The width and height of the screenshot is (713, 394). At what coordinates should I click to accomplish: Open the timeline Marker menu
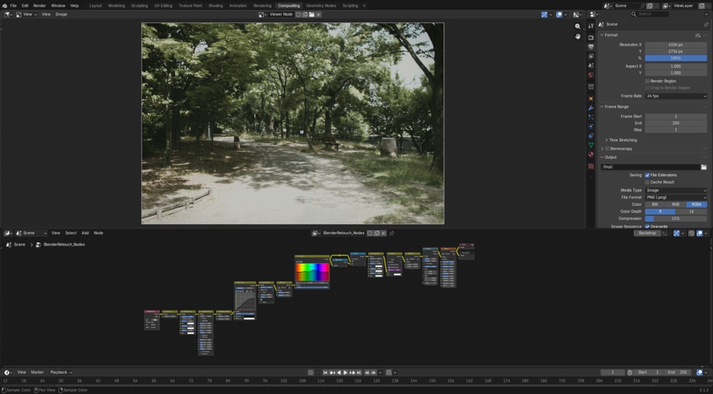pos(38,372)
